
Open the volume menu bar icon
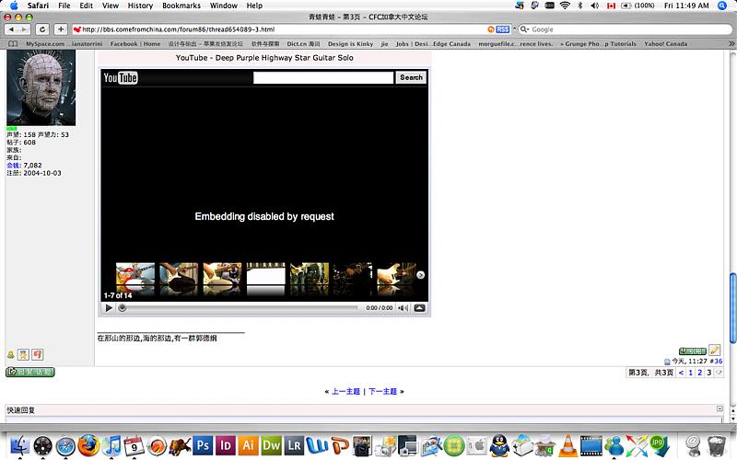tap(594, 6)
